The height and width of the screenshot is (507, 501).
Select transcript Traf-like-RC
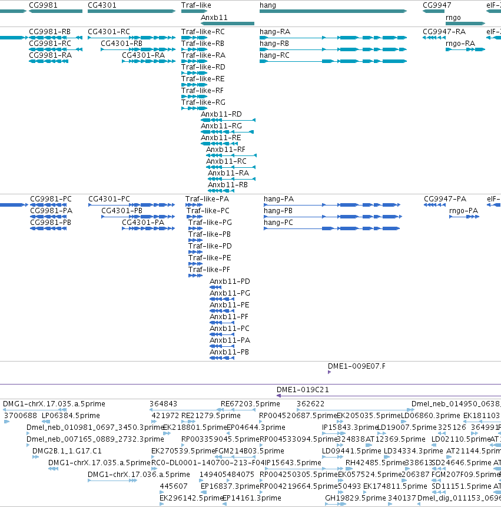click(203, 32)
